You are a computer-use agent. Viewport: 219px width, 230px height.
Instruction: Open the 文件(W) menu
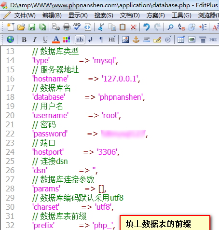(25, 15)
